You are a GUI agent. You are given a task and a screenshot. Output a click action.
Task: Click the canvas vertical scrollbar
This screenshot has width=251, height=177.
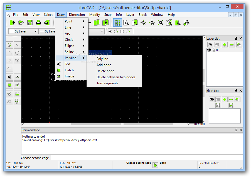tap(204, 79)
